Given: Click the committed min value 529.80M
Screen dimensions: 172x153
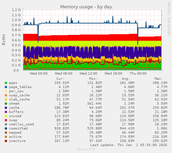Looking at the screenshot, I should [x=94, y=128].
